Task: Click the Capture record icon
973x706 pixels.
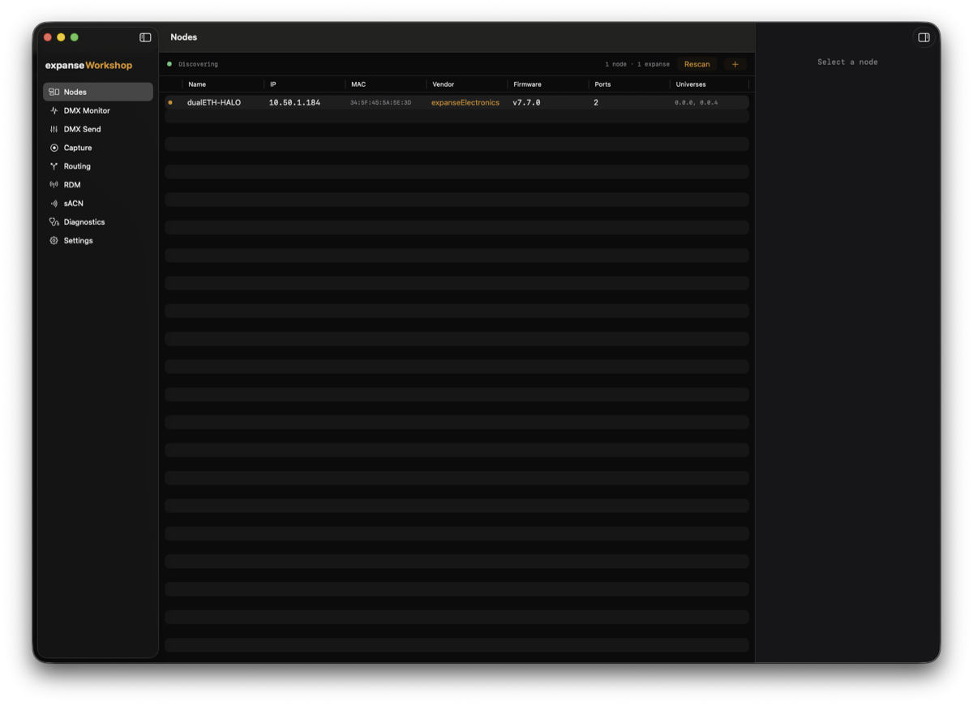Action: (54, 148)
